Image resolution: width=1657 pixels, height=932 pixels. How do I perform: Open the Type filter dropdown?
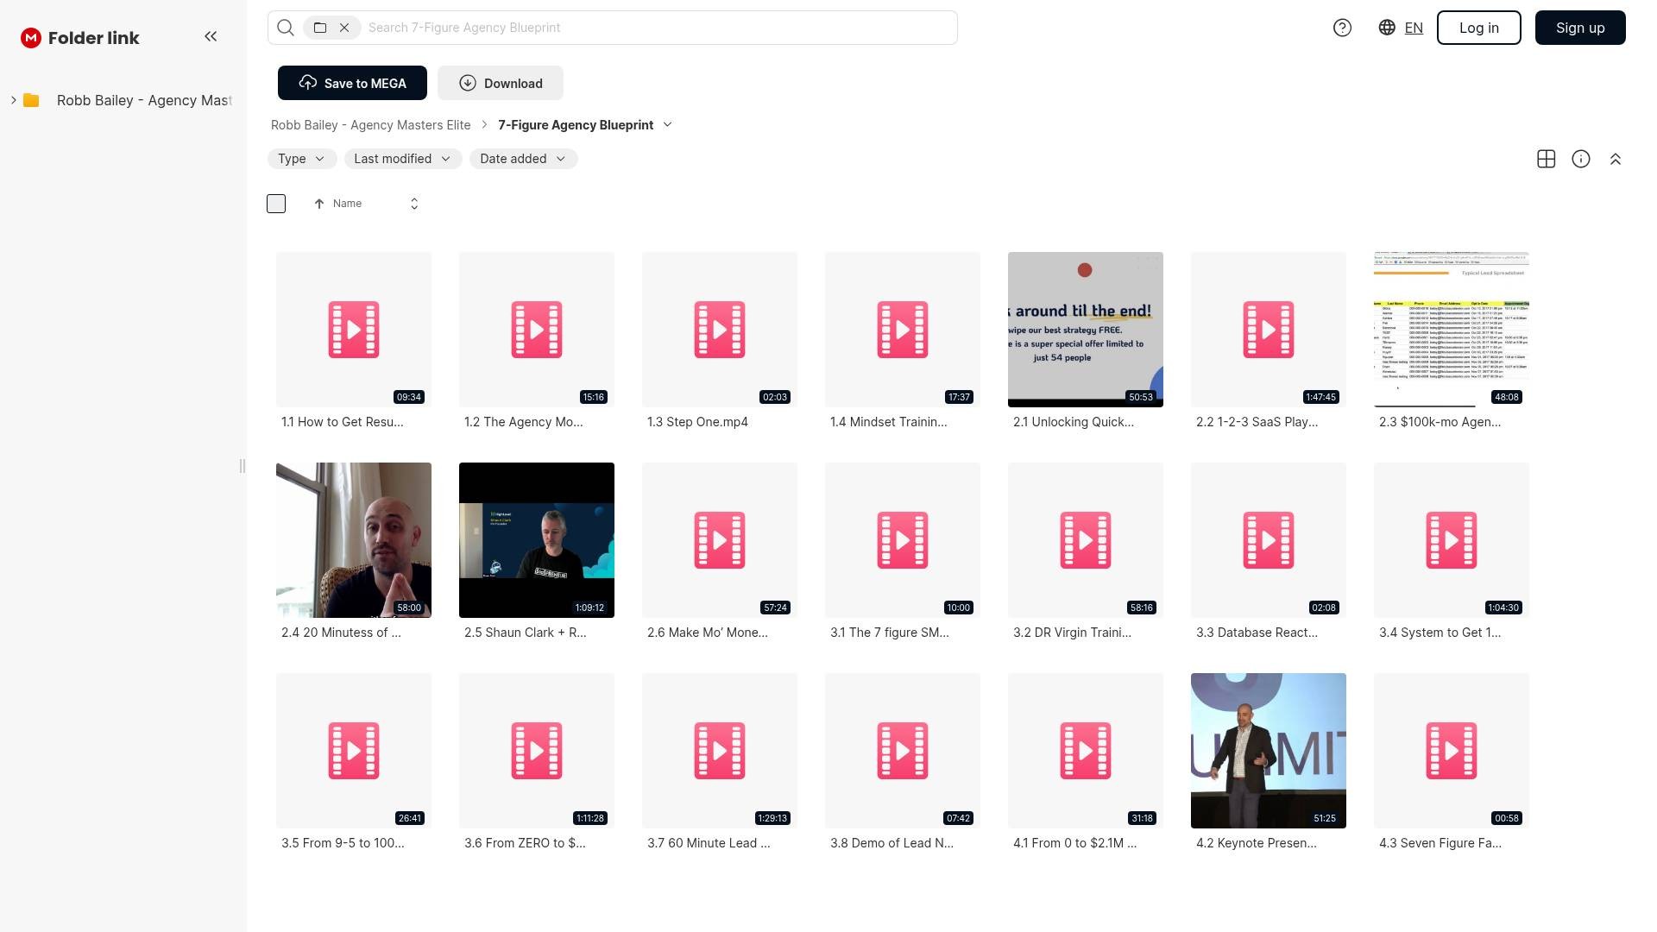coord(301,159)
